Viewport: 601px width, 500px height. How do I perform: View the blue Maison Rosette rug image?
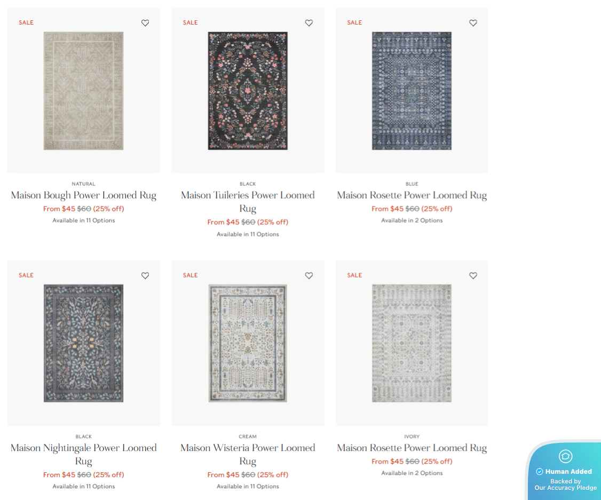click(412, 91)
